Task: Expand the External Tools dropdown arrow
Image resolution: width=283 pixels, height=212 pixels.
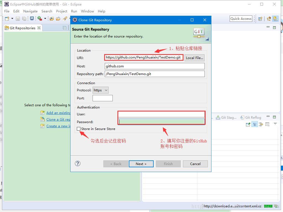Action: pos(45,18)
